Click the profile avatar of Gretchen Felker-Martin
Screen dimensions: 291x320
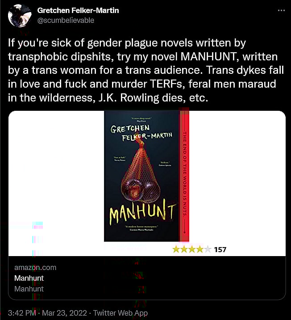(20, 16)
